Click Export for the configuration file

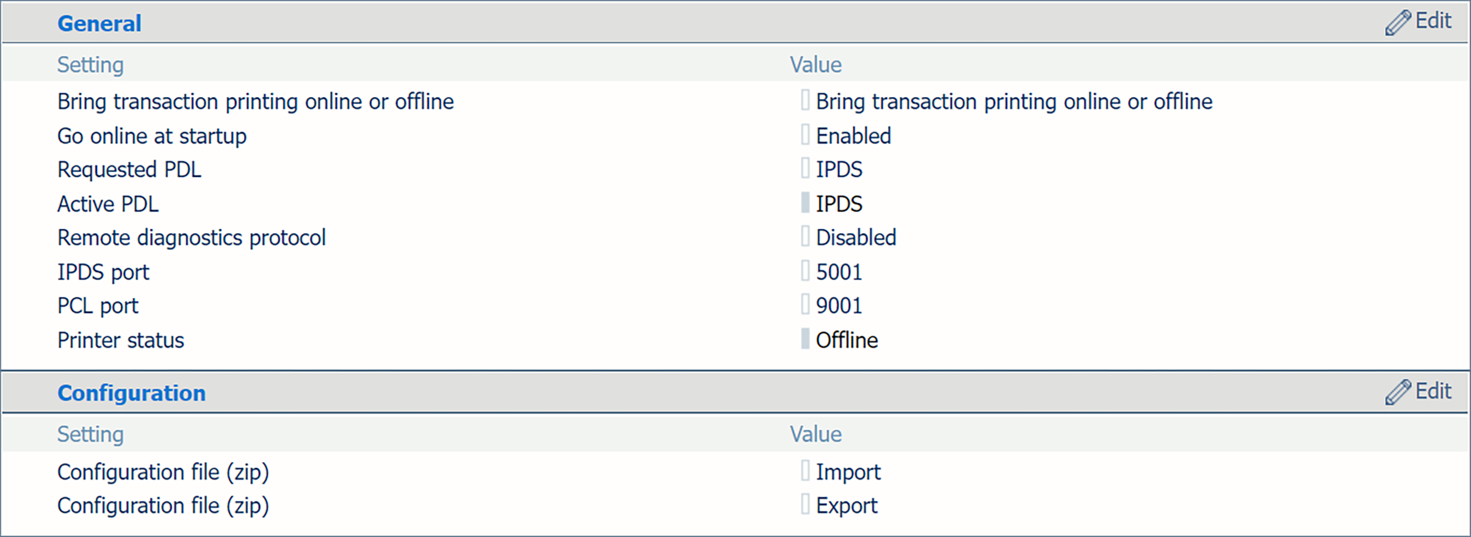pos(847,505)
